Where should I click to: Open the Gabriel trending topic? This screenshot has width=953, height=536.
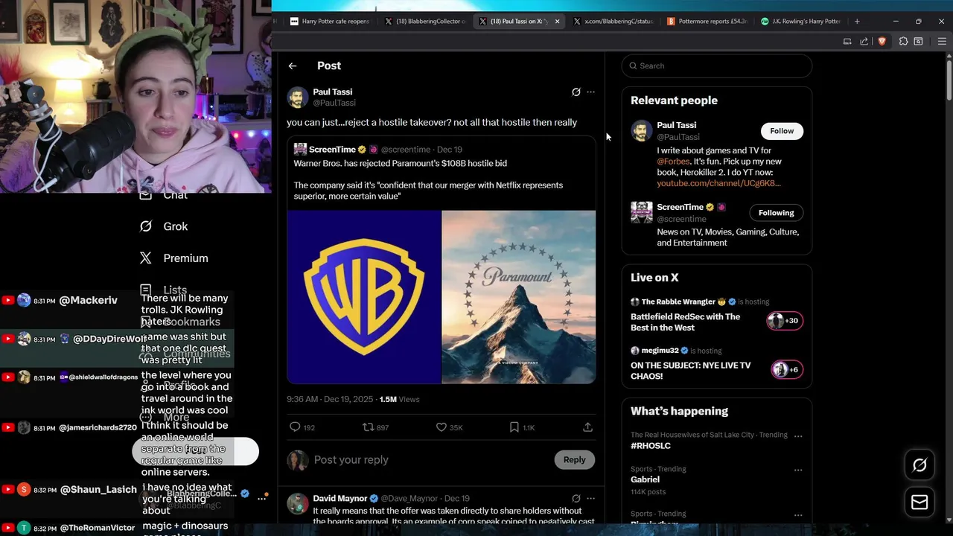(645, 479)
